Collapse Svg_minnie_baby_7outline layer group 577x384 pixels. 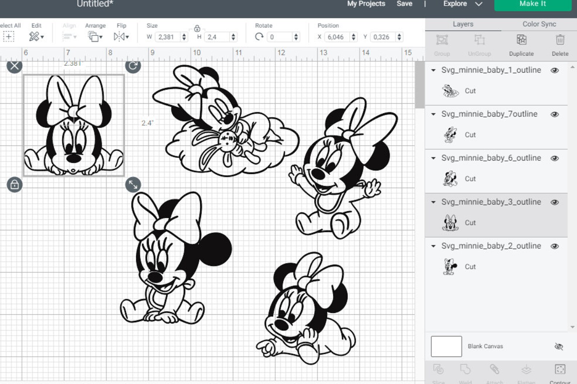coord(433,114)
